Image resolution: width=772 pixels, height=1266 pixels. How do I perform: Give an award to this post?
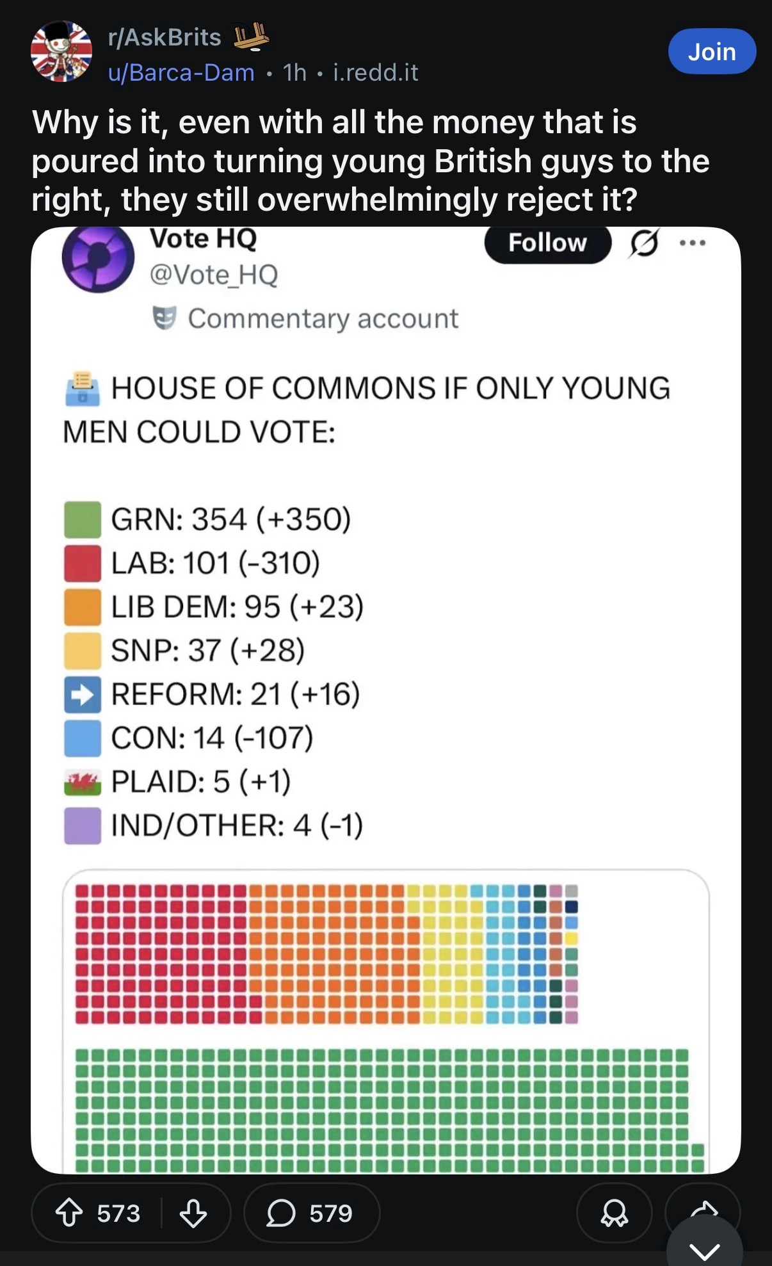click(614, 1213)
